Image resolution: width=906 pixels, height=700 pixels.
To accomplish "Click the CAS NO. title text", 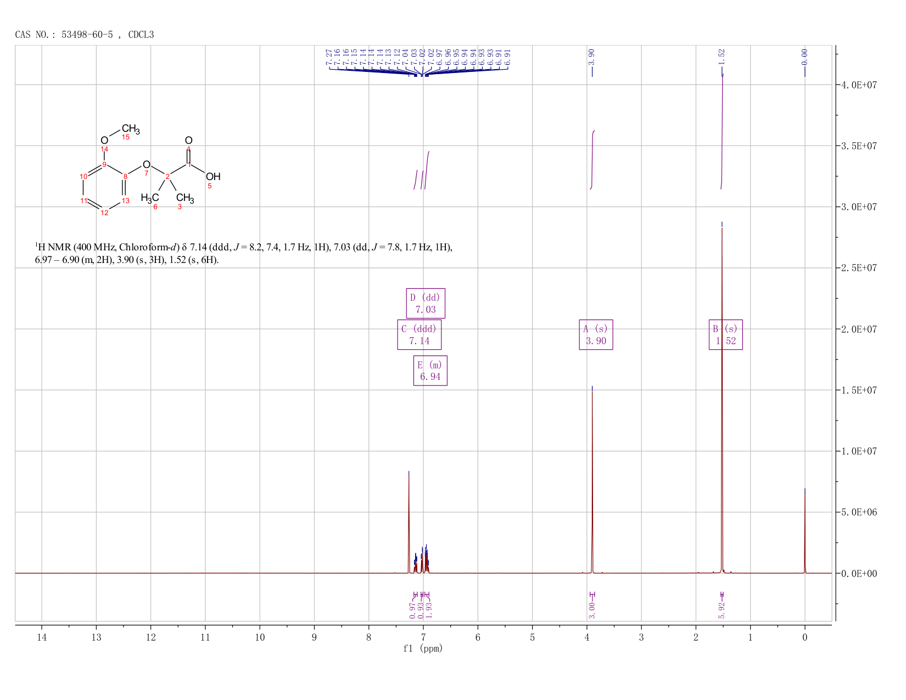I will tap(85, 35).
